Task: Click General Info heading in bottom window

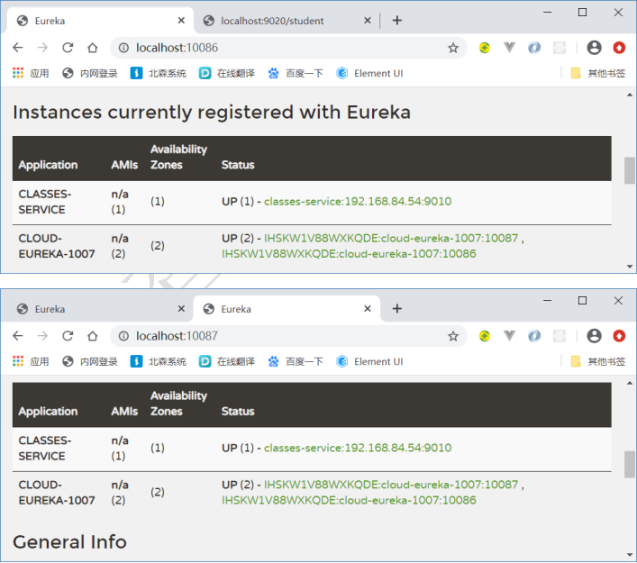Action: (x=69, y=542)
